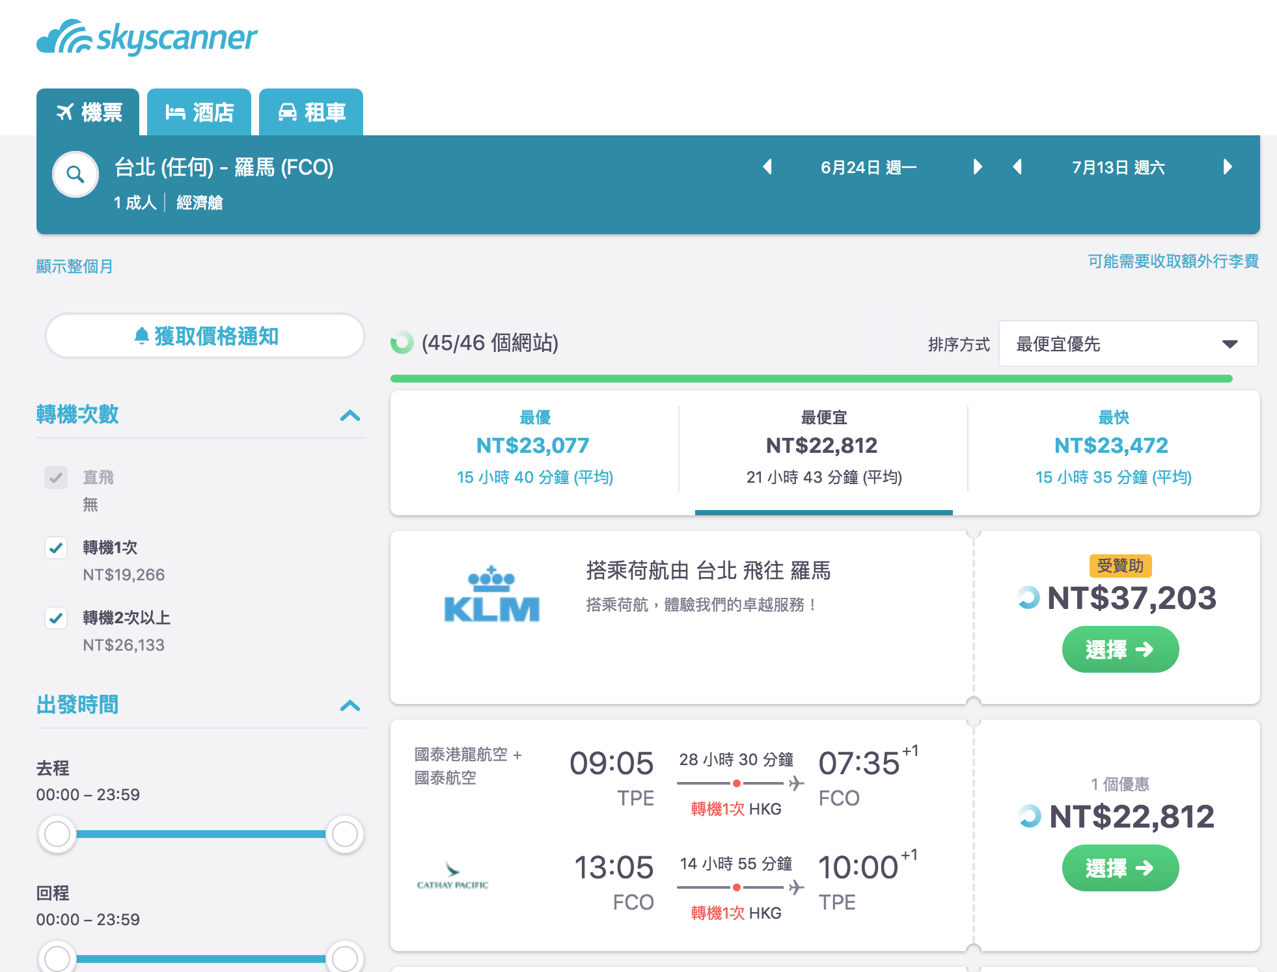1277x972 pixels.
Task: Click outbound 轉機1次 HKG stop label
Action: [736, 809]
